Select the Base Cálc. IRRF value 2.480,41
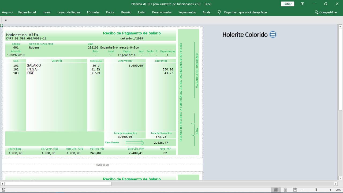343x193 pixels. (x=136, y=153)
